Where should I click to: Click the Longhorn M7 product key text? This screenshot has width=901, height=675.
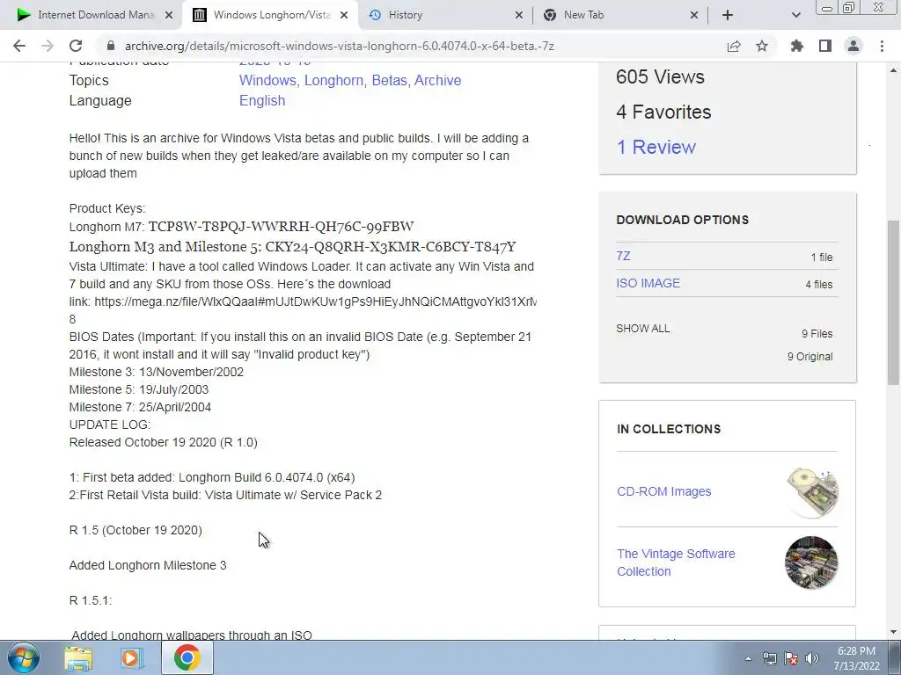click(x=281, y=226)
